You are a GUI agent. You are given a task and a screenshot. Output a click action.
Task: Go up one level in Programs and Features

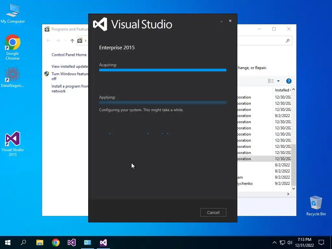tap(72, 41)
